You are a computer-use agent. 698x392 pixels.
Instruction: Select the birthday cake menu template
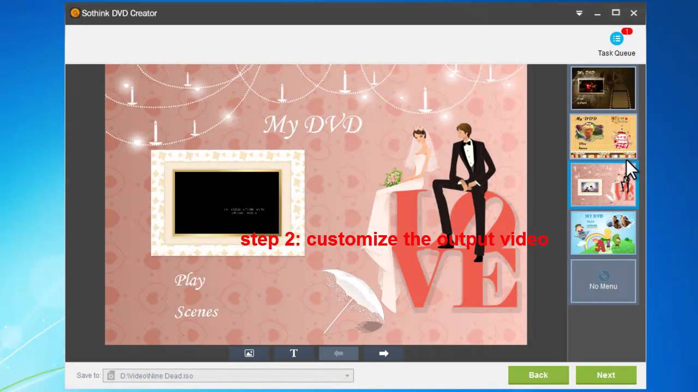coord(603,136)
